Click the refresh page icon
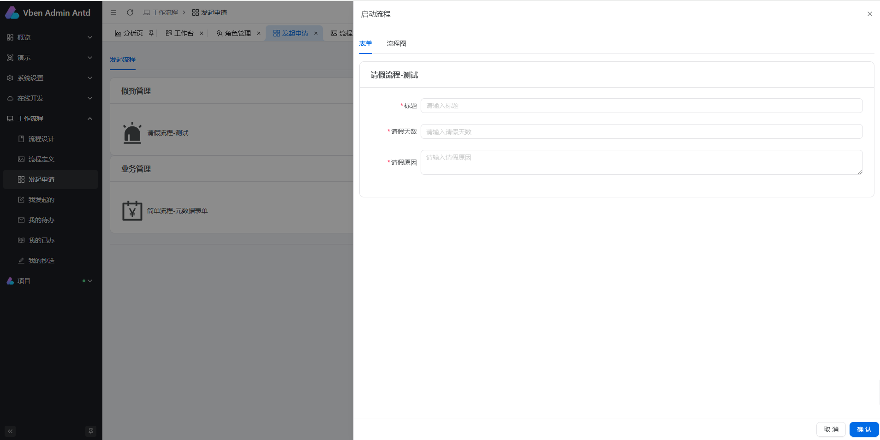The width and height of the screenshot is (880, 440). [x=130, y=12]
